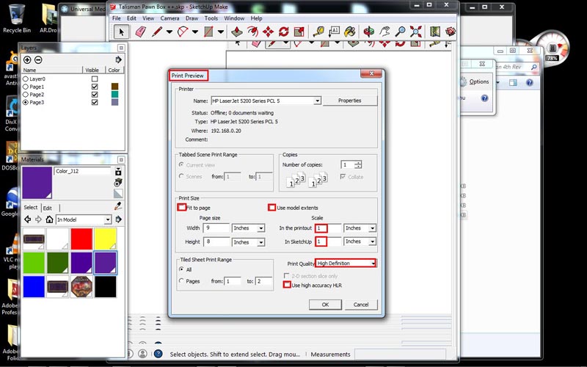The image size is (587, 367).
Task: Confirm Print Preview with OK
Action: coord(325,305)
